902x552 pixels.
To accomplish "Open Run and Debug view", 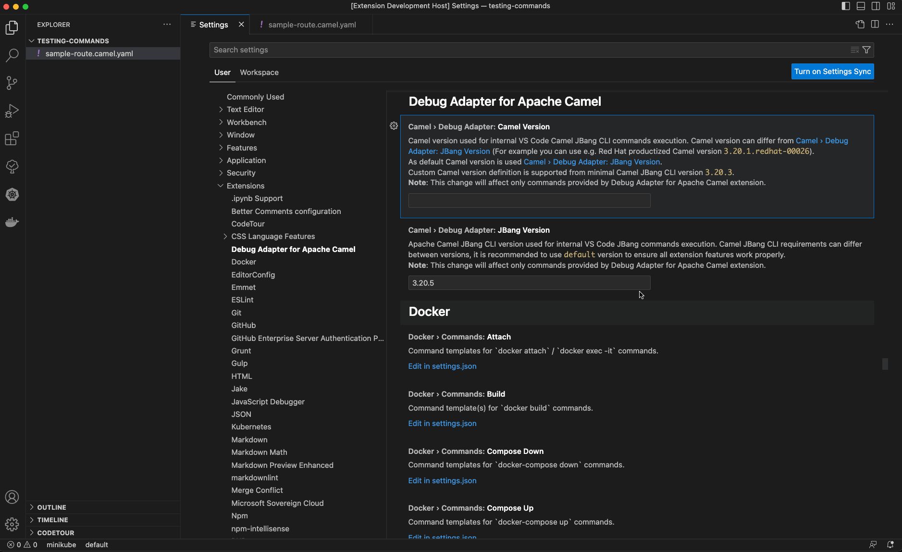I will click(12, 111).
